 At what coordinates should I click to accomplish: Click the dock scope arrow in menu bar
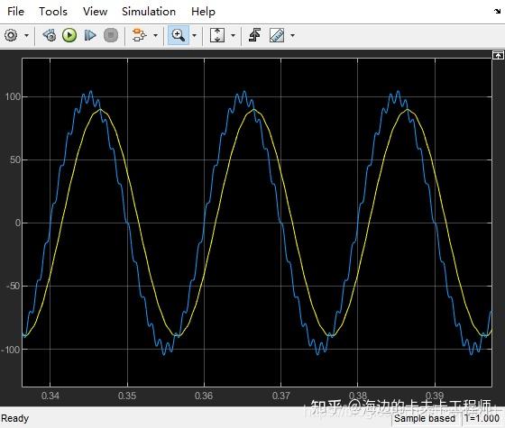[x=497, y=11]
